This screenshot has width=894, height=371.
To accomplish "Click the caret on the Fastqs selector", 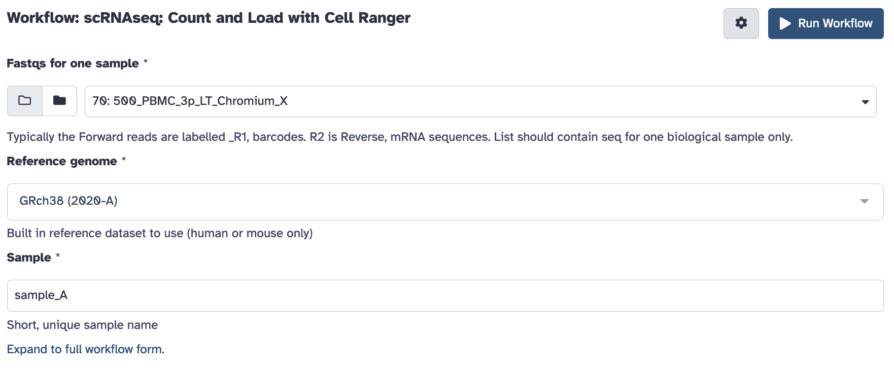I will click(866, 101).
